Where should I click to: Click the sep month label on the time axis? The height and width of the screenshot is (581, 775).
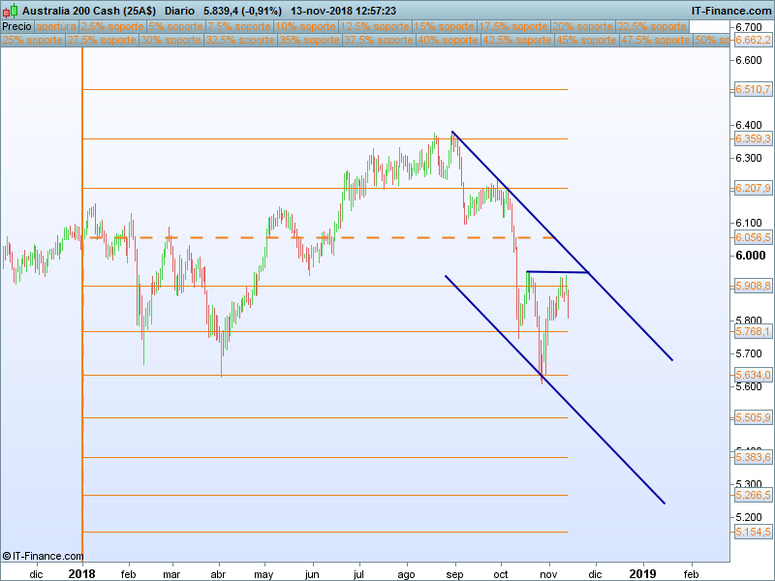tap(454, 574)
